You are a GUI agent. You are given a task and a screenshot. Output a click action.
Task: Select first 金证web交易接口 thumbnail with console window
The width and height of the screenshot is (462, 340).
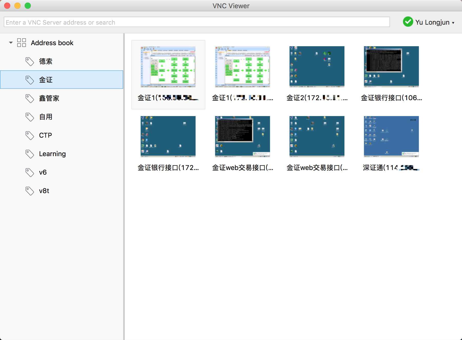tap(243, 137)
